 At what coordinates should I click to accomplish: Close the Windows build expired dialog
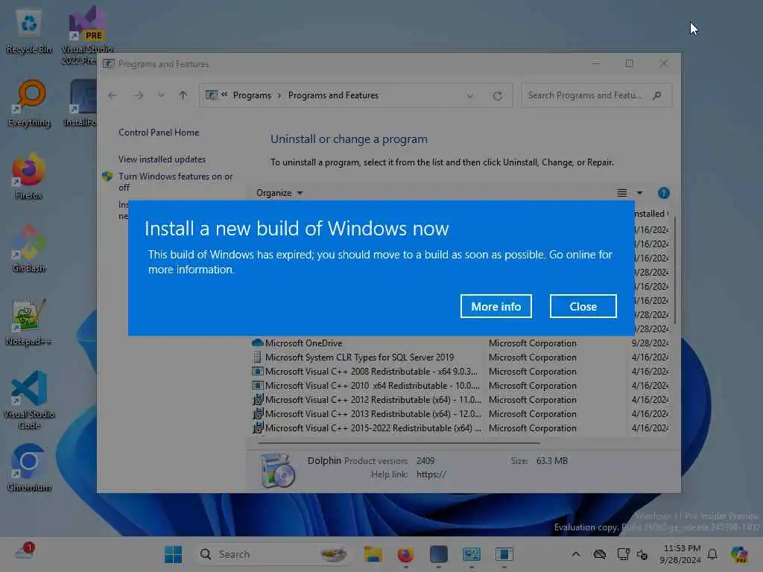click(583, 306)
